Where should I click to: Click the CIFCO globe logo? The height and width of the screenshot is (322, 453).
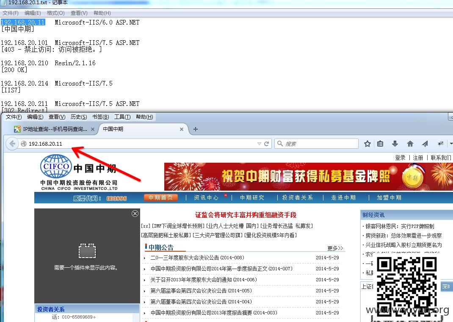click(56, 166)
